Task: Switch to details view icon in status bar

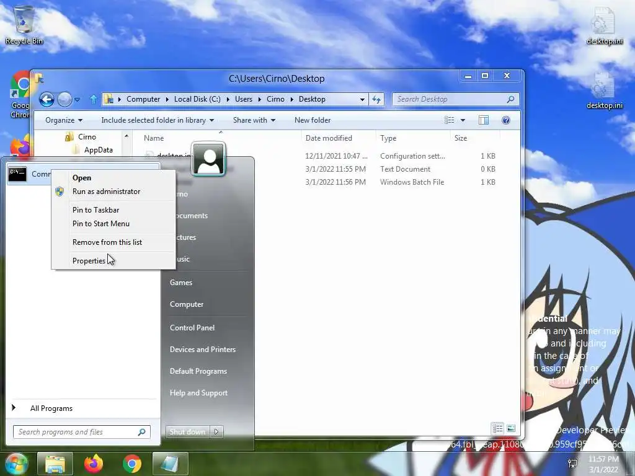Action: [498, 428]
